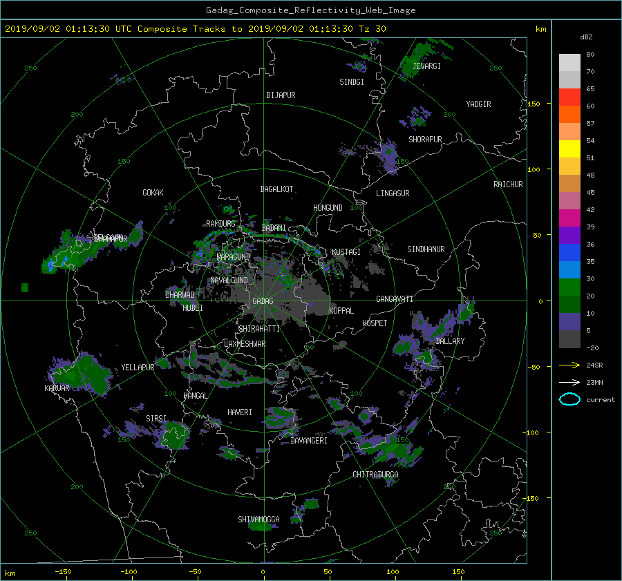Screen dimensions: 622x581
Task: Click the yellow 24SR arrow legend icon
Action: coord(569,365)
